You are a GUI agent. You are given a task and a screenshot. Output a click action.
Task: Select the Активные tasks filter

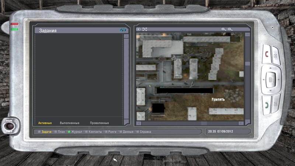pos(45,123)
